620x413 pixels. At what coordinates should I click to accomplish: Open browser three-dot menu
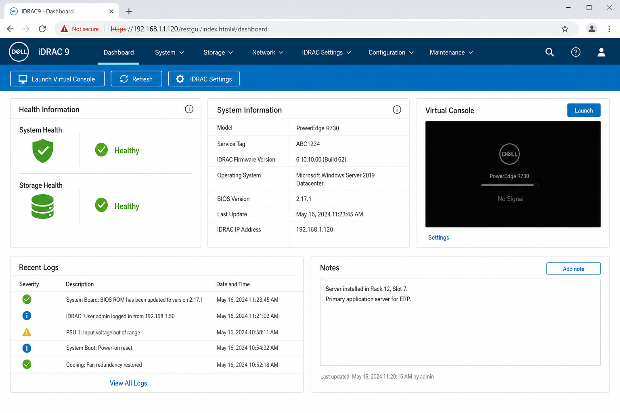[609, 29]
